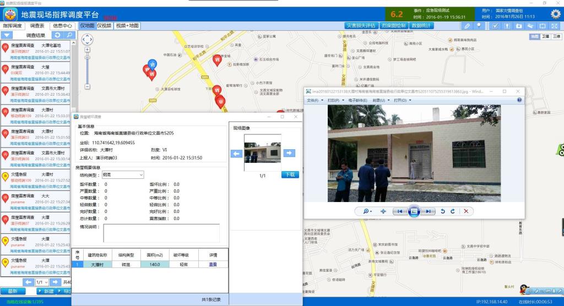Expand the survey results filter dropdown arrow
The image size is (564, 306).
[7, 35]
